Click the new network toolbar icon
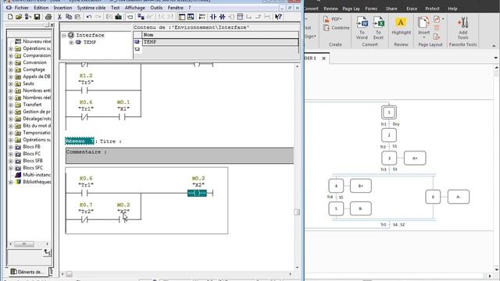The image size is (500, 281). pyautogui.click(x=202, y=16)
